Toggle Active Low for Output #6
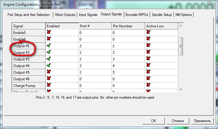 (x=148, y=78)
